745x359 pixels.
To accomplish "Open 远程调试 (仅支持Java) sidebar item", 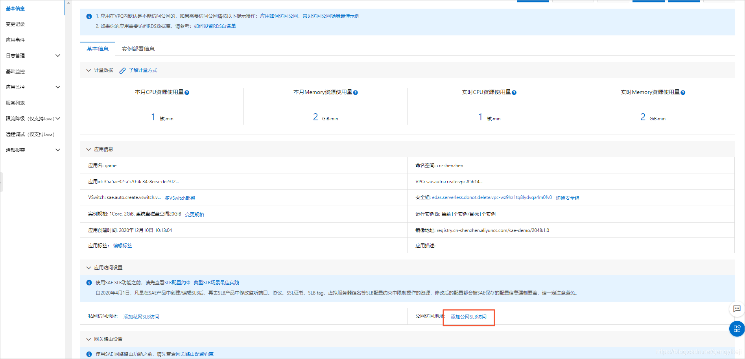I will [30, 134].
